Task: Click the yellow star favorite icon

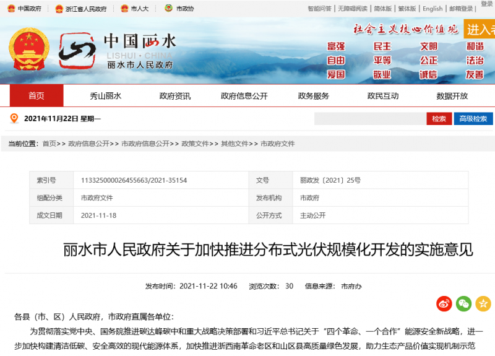Action: [483, 303]
